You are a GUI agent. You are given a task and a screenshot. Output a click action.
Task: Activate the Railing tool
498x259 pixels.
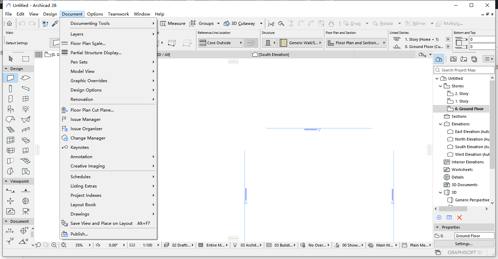(26, 130)
